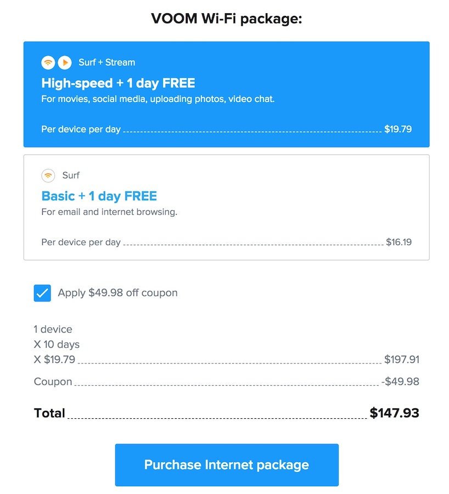Click the Total $147.93 amount
Screen dimensions: 449x494
(394, 413)
